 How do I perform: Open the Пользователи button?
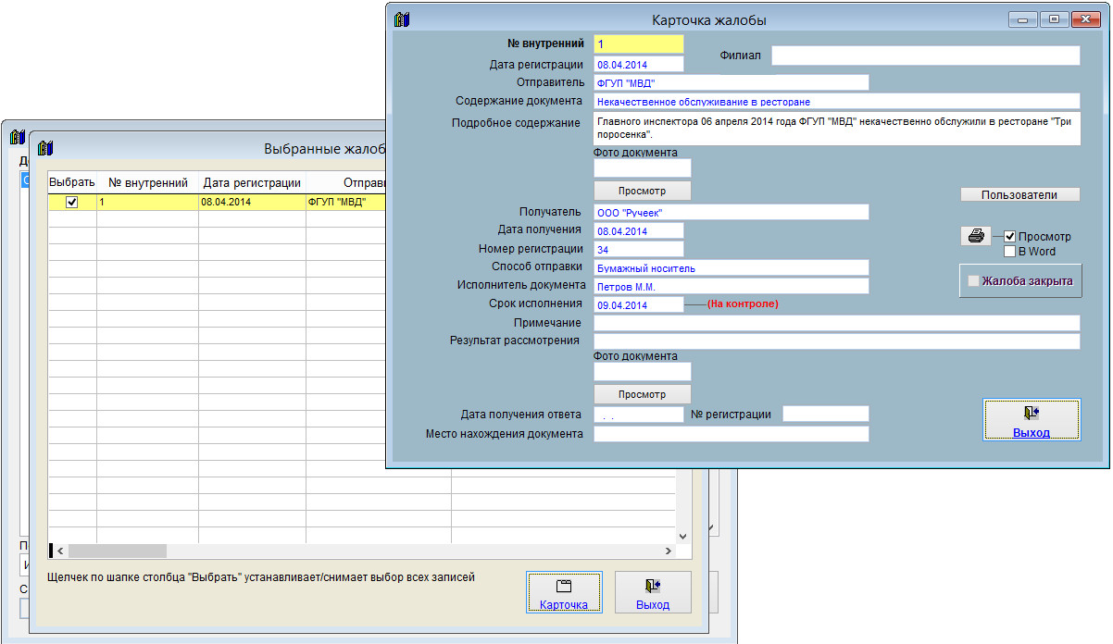(x=1019, y=194)
